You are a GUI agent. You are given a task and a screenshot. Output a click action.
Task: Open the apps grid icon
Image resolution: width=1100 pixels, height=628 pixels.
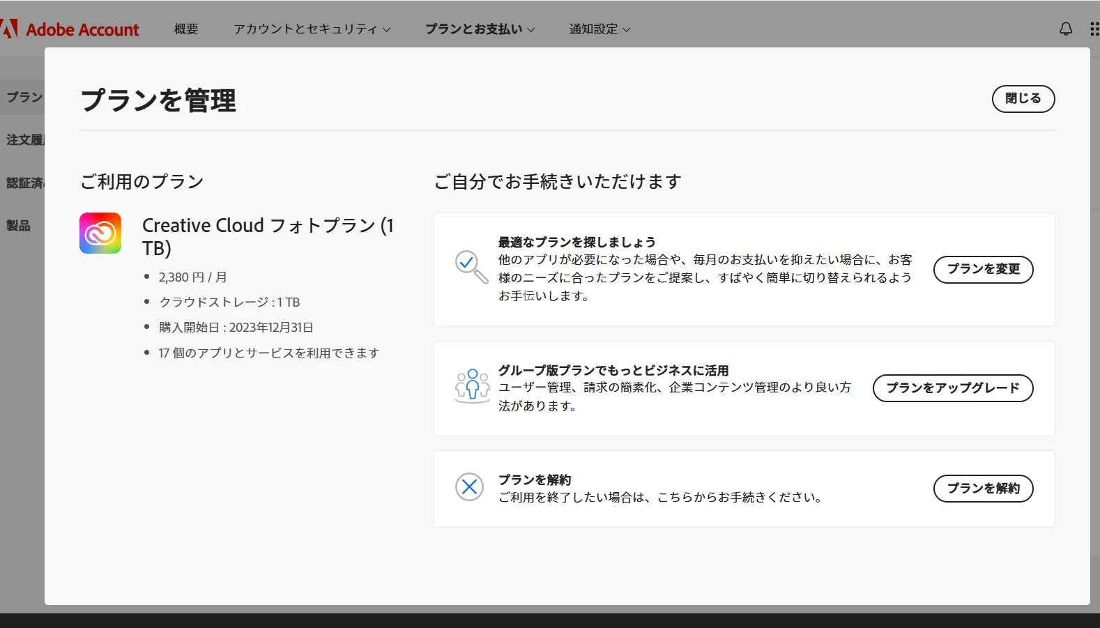[x=1094, y=29]
